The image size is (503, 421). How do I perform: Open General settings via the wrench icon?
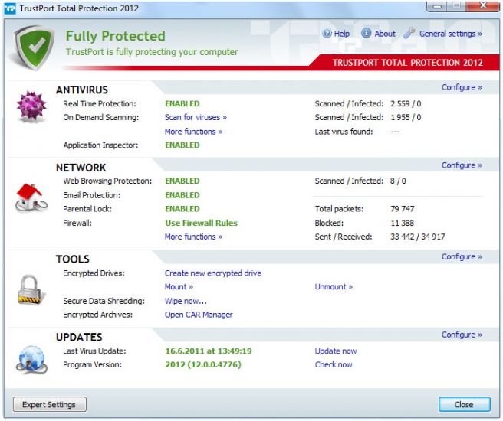point(409,34)
